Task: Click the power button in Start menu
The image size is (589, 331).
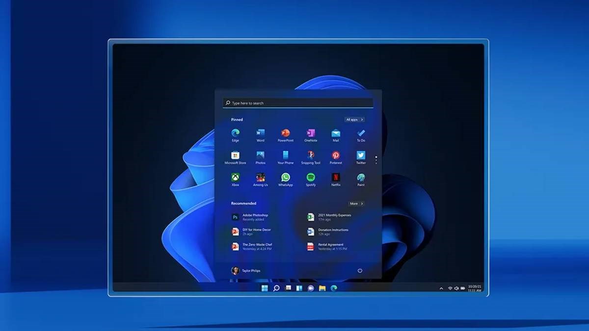Action: pyautogui.click(x=360, y=271)
